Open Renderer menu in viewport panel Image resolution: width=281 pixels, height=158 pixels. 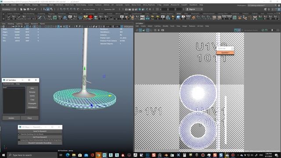(x=34, y=24)
